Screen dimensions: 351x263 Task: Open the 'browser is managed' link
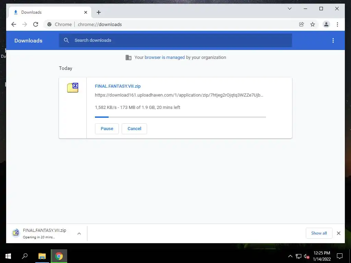[x=165, y=58]
